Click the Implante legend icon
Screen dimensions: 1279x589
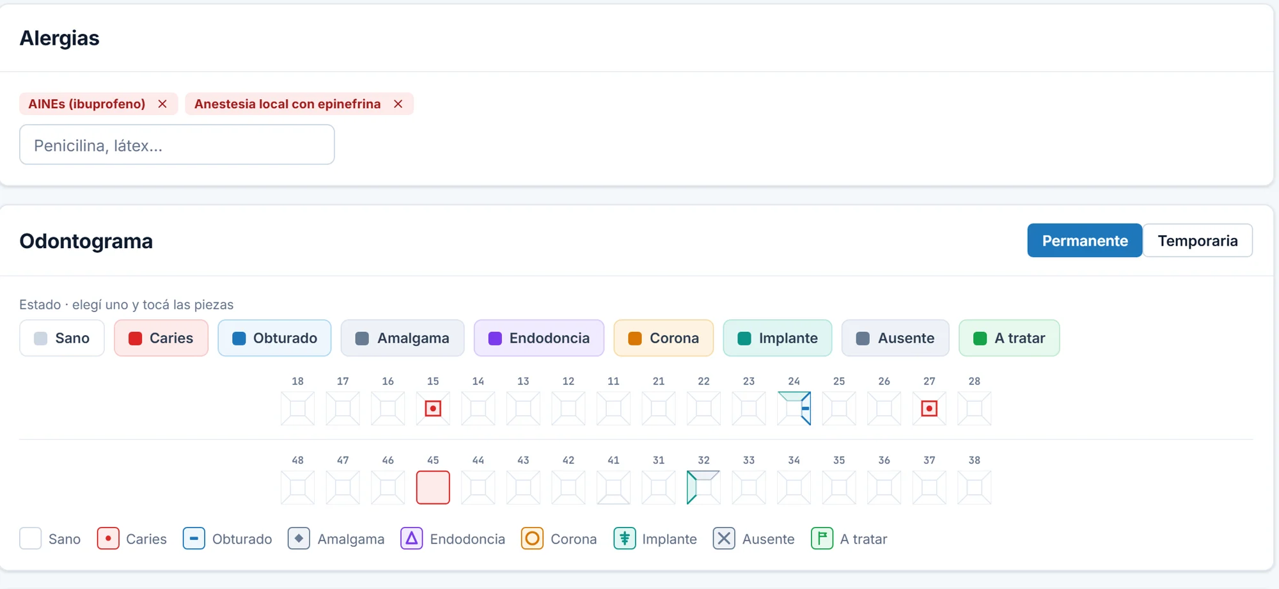(x=625, y=538)
